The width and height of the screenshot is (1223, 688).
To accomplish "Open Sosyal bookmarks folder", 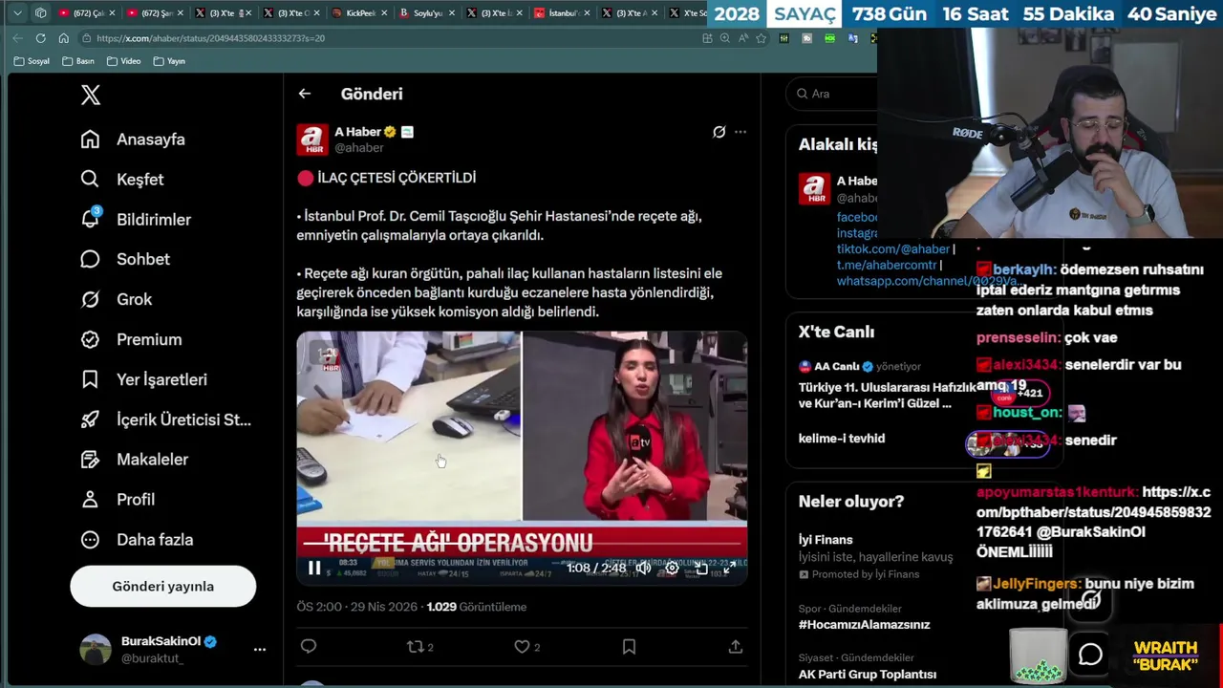I will point(32,61).
